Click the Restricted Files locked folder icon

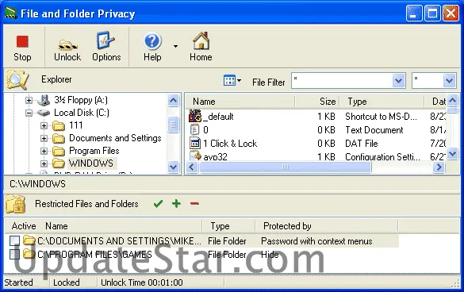[x=15, y=204]
